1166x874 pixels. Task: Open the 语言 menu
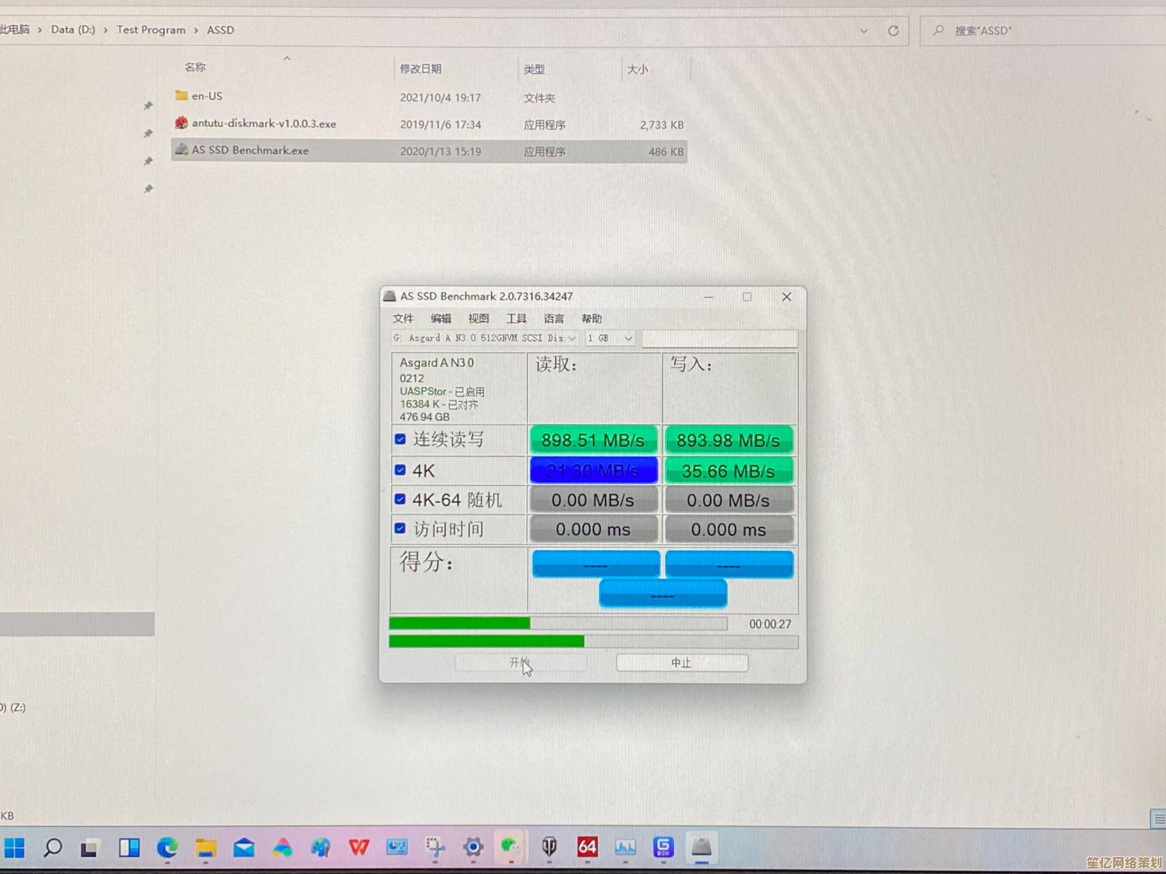553,319
